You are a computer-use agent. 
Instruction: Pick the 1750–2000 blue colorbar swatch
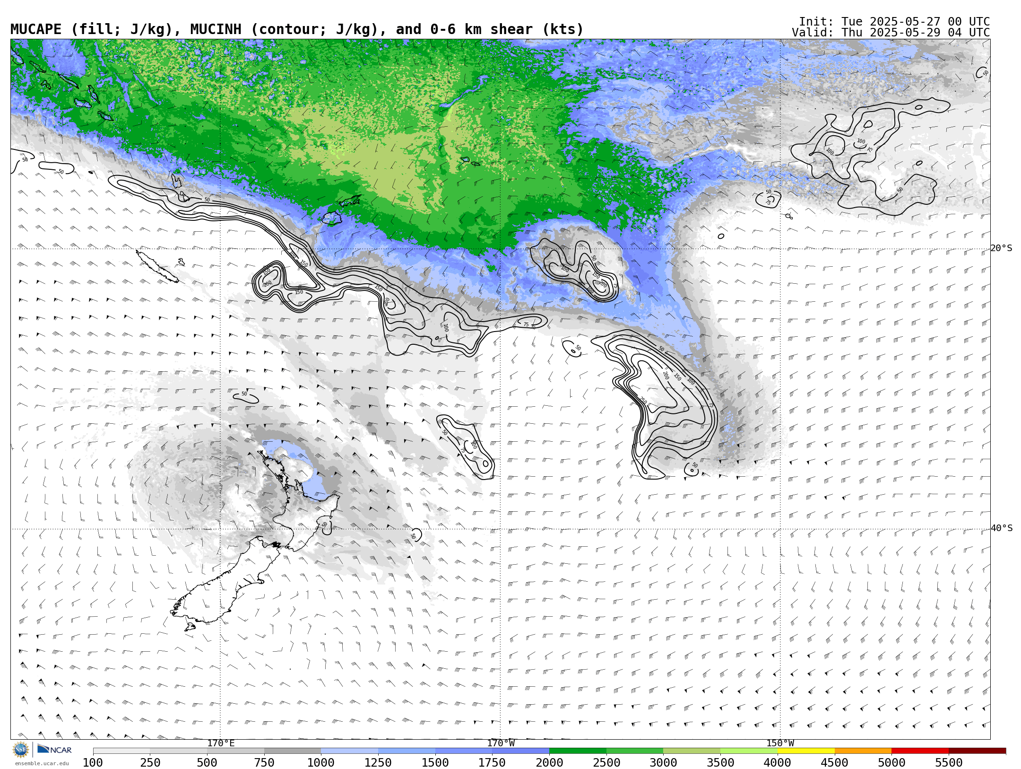520,751
